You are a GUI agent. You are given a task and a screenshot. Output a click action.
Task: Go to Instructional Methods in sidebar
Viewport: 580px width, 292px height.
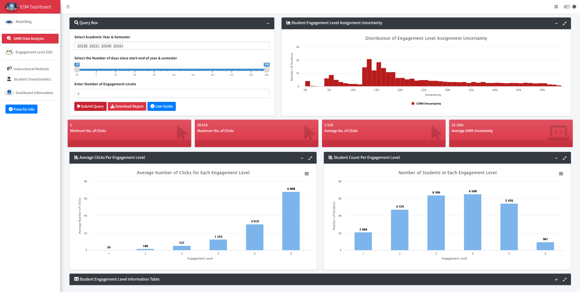point(31,69)
